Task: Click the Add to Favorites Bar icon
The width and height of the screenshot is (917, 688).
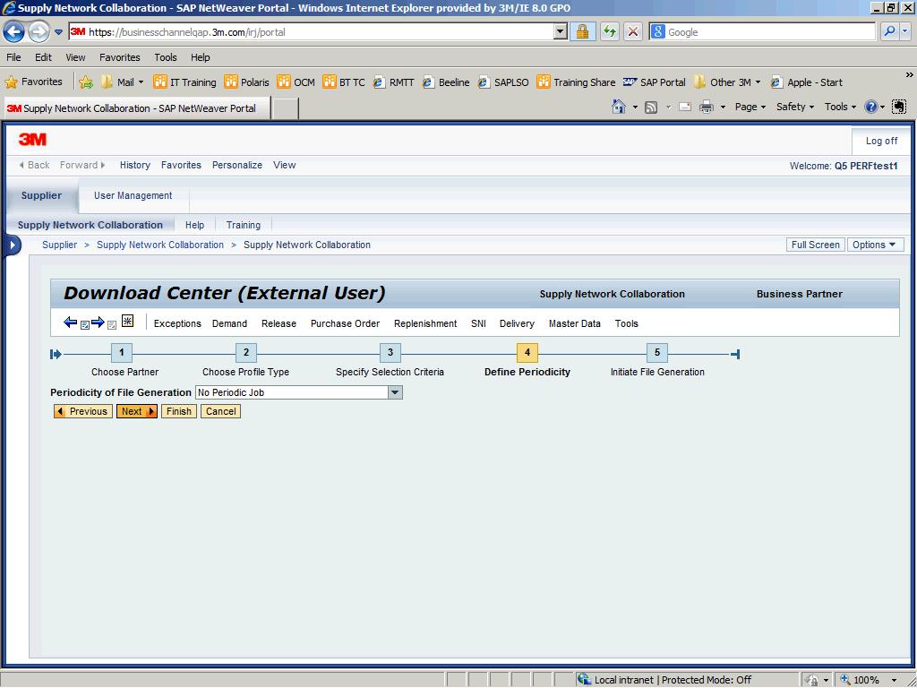Action: pyautogui.click(x=86, y=82)
